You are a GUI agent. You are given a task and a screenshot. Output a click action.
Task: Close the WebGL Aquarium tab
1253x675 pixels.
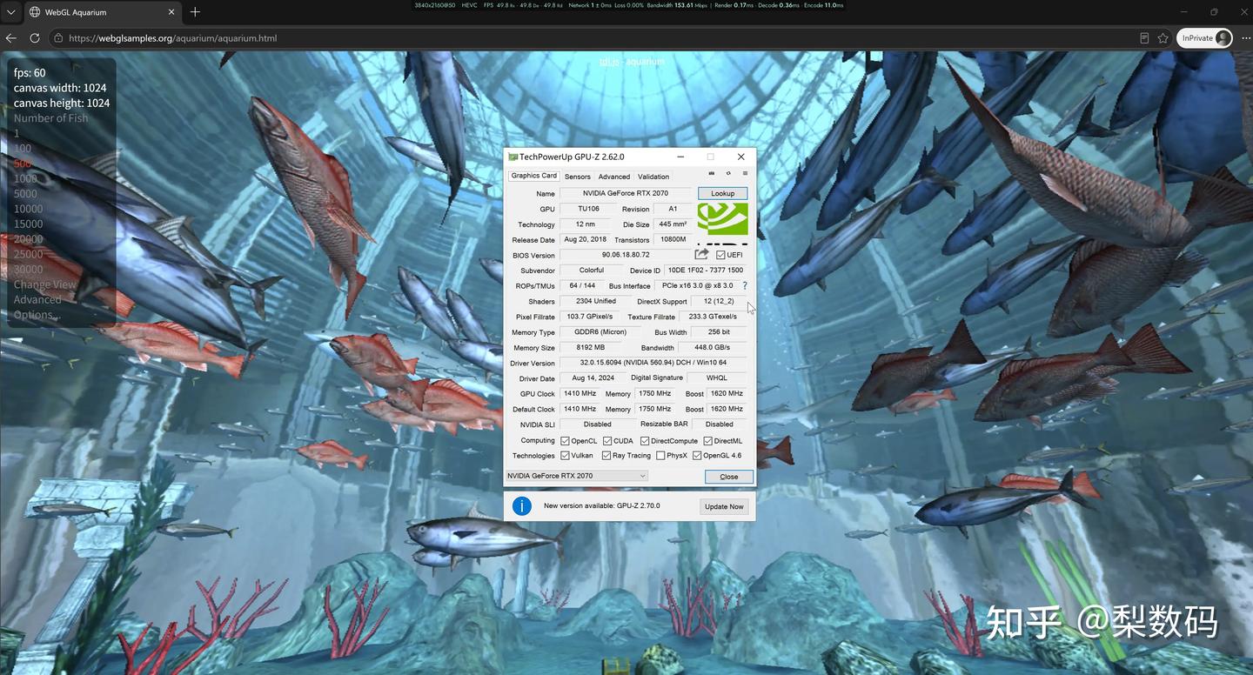171,12
